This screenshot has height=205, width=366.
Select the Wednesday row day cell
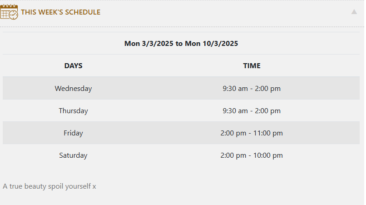(x=73, y=88)
